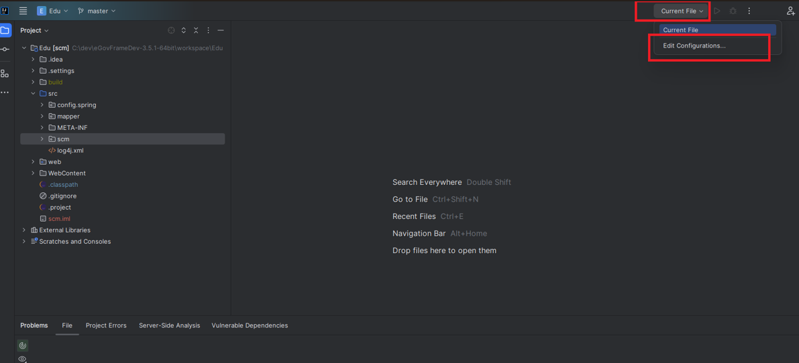Expand the .idea folder
799x363 pixels.
[x=33, y=60]
